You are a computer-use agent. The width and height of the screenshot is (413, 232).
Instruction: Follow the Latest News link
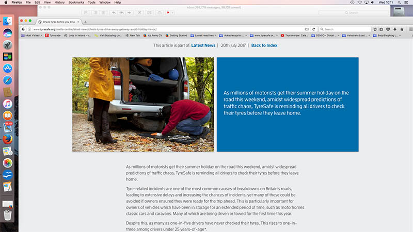point(203,45)
